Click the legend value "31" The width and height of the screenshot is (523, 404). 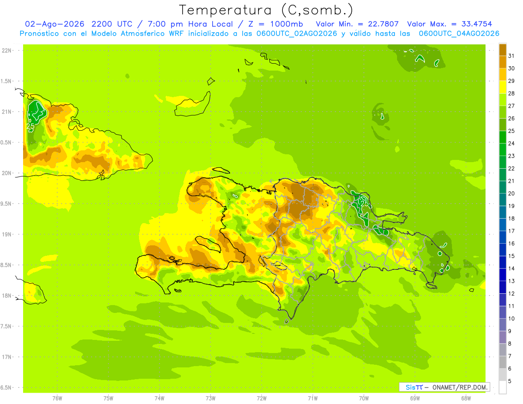[512, 56]
